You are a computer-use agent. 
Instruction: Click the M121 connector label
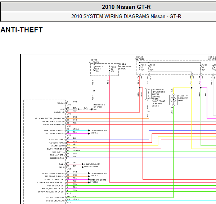pos(69,126)
